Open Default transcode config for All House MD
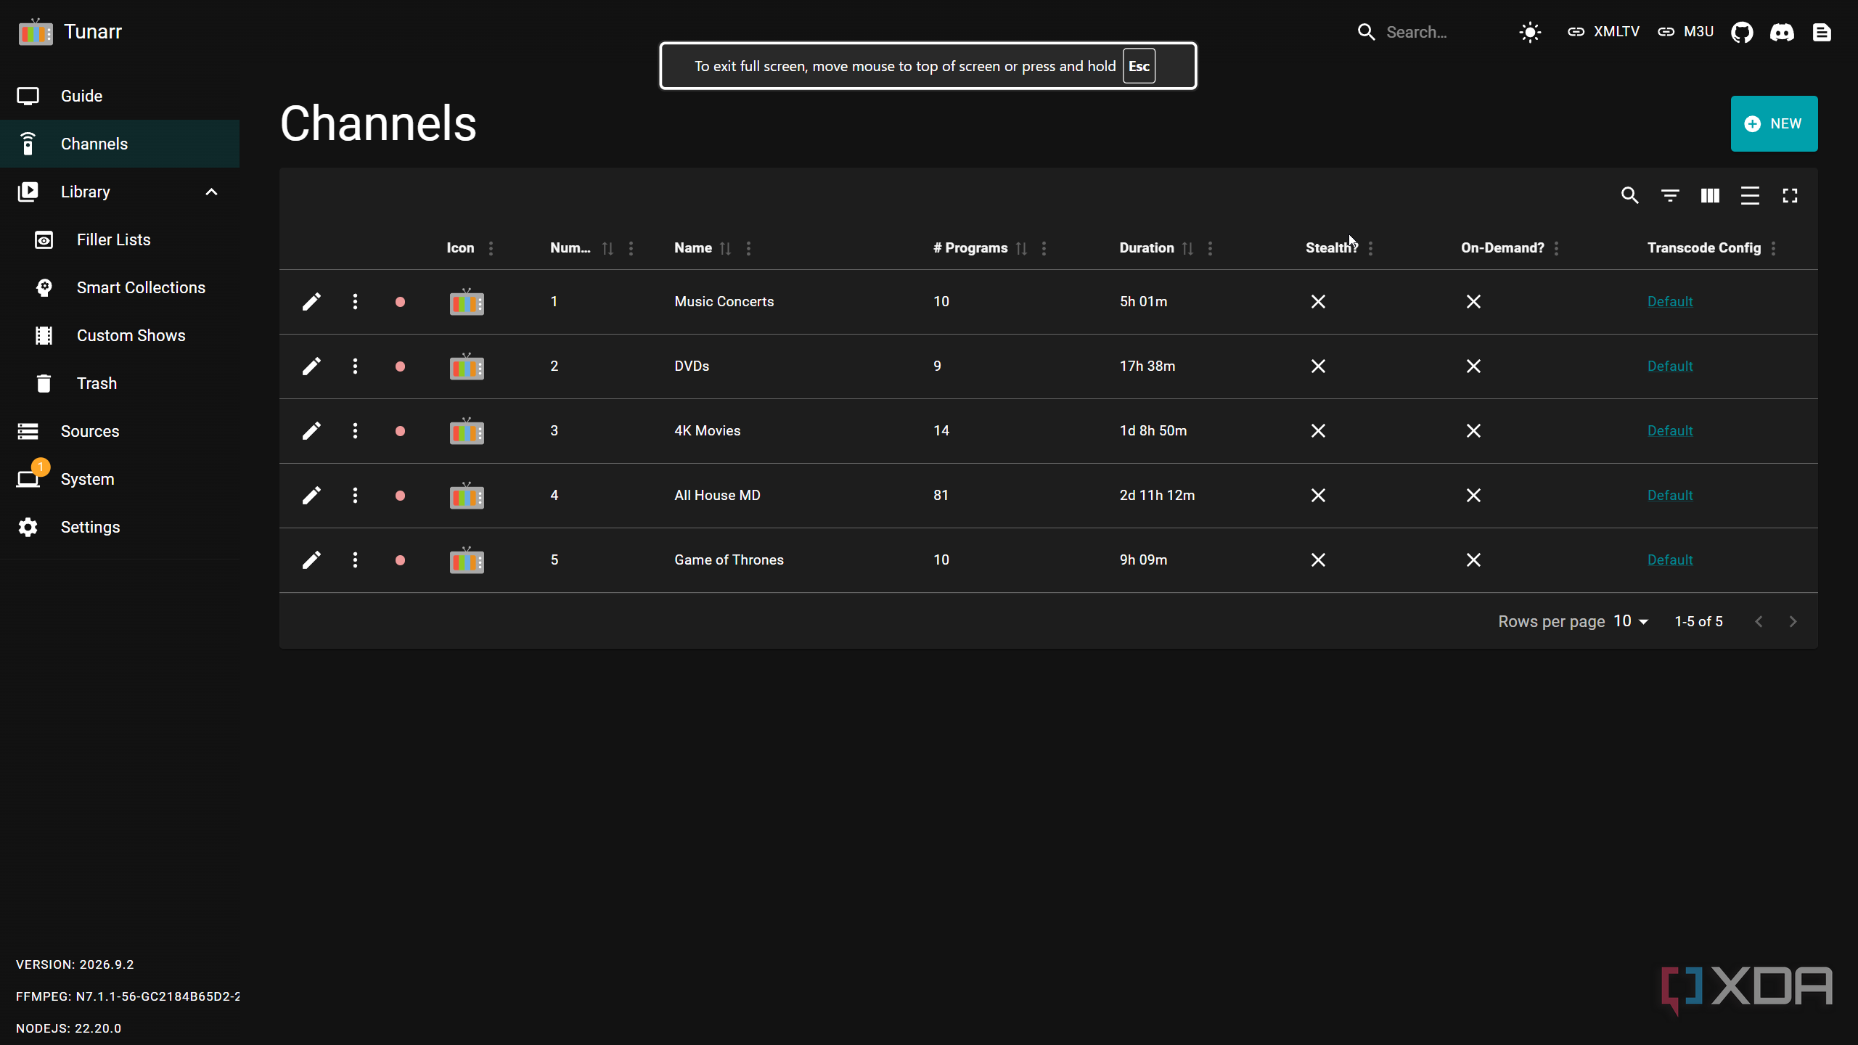This screenshot has width=1858, height=1045. (1669, 495)
